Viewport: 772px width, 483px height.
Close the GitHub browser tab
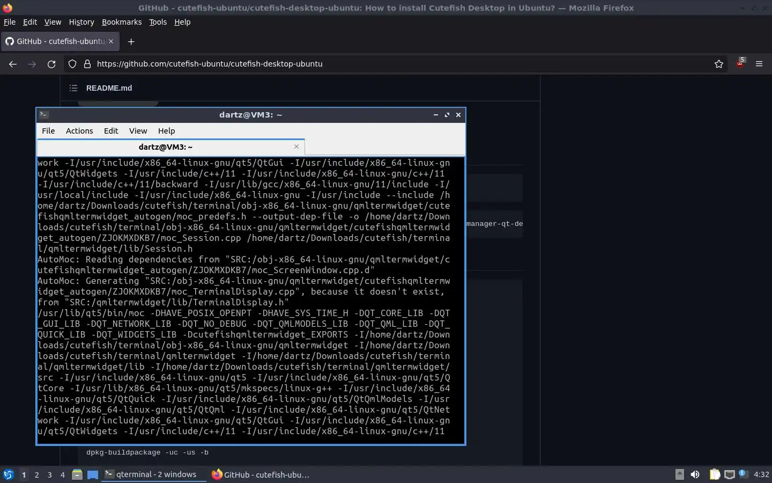click(111, 41)
